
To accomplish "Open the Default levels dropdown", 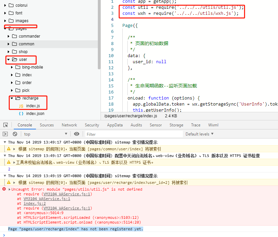I will click(199, 134).
